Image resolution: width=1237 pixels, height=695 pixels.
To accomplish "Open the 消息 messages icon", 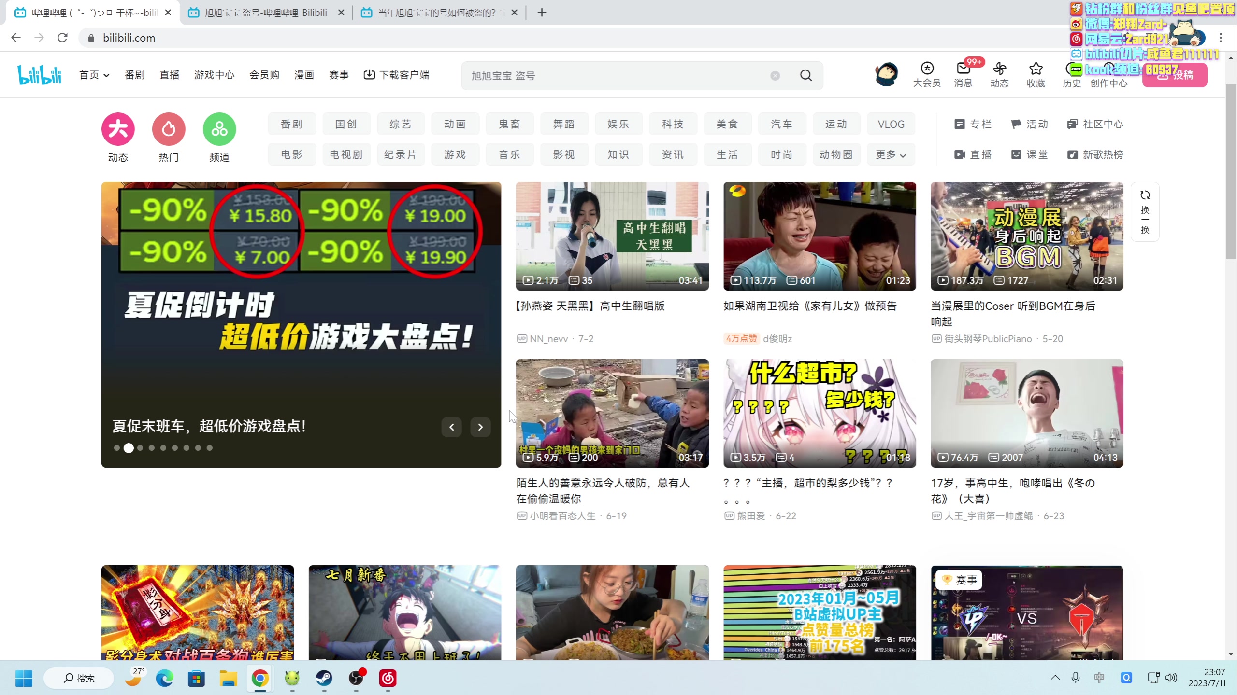I will click(x=963, y=69).
